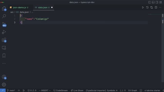Open the file timeline history icon
Screen dimensions: 164x92
(147, 7)
